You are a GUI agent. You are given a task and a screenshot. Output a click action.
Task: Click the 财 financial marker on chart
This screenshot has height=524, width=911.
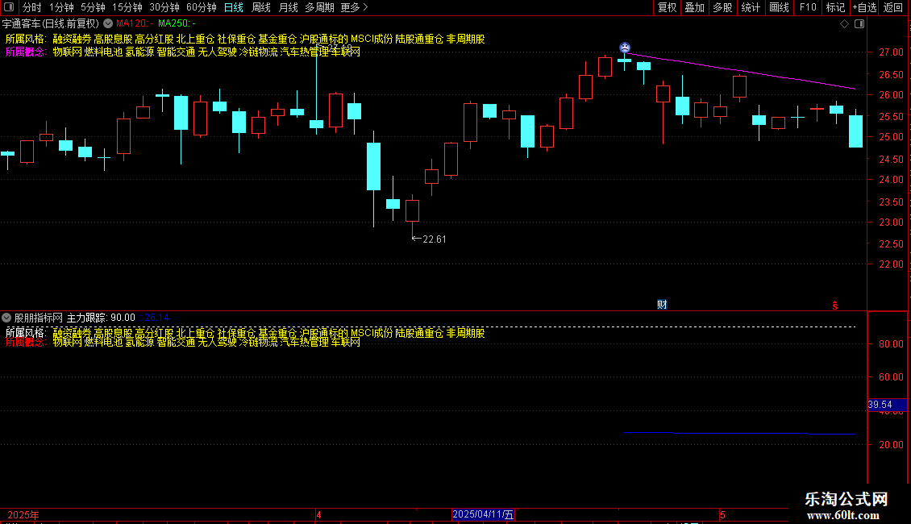662,305
